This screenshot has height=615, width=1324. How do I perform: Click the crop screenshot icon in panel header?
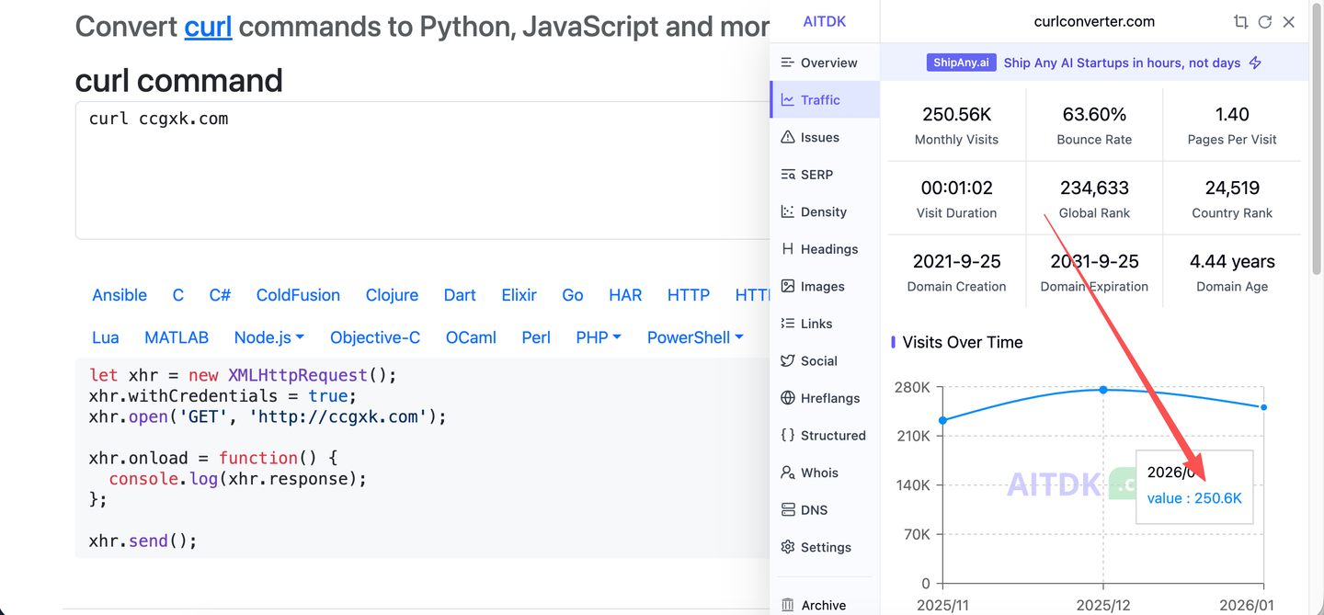point(1240,22)
